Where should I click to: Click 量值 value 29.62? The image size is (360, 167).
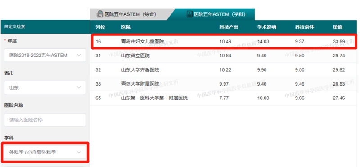coord(339,70)
